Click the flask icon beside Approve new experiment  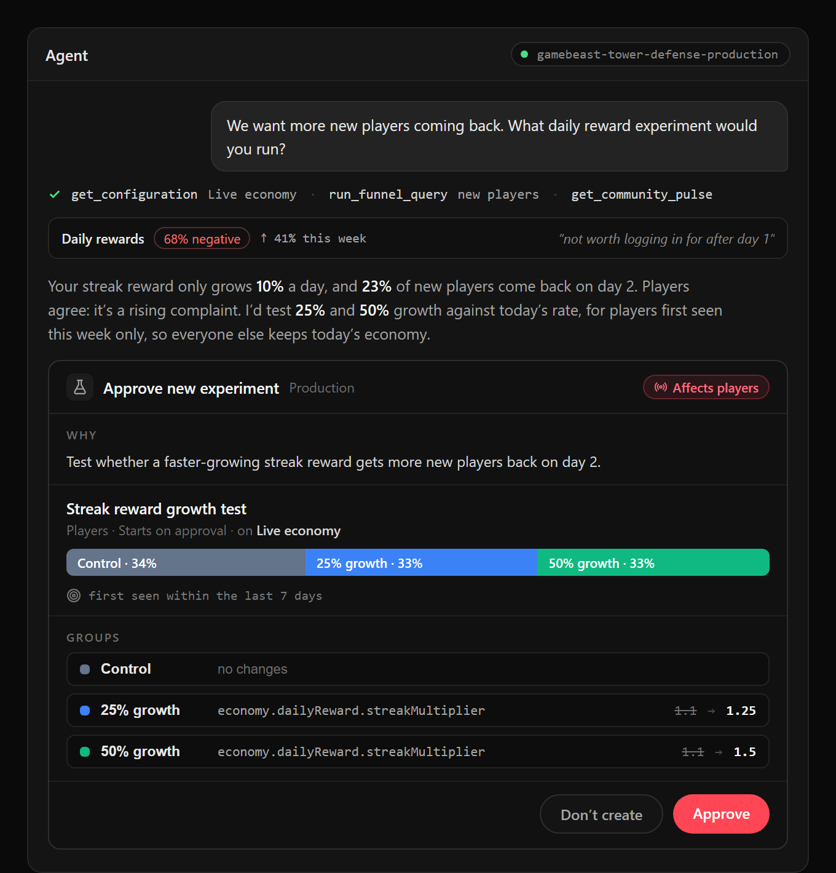pyautogui.click(x=80, y=388)
